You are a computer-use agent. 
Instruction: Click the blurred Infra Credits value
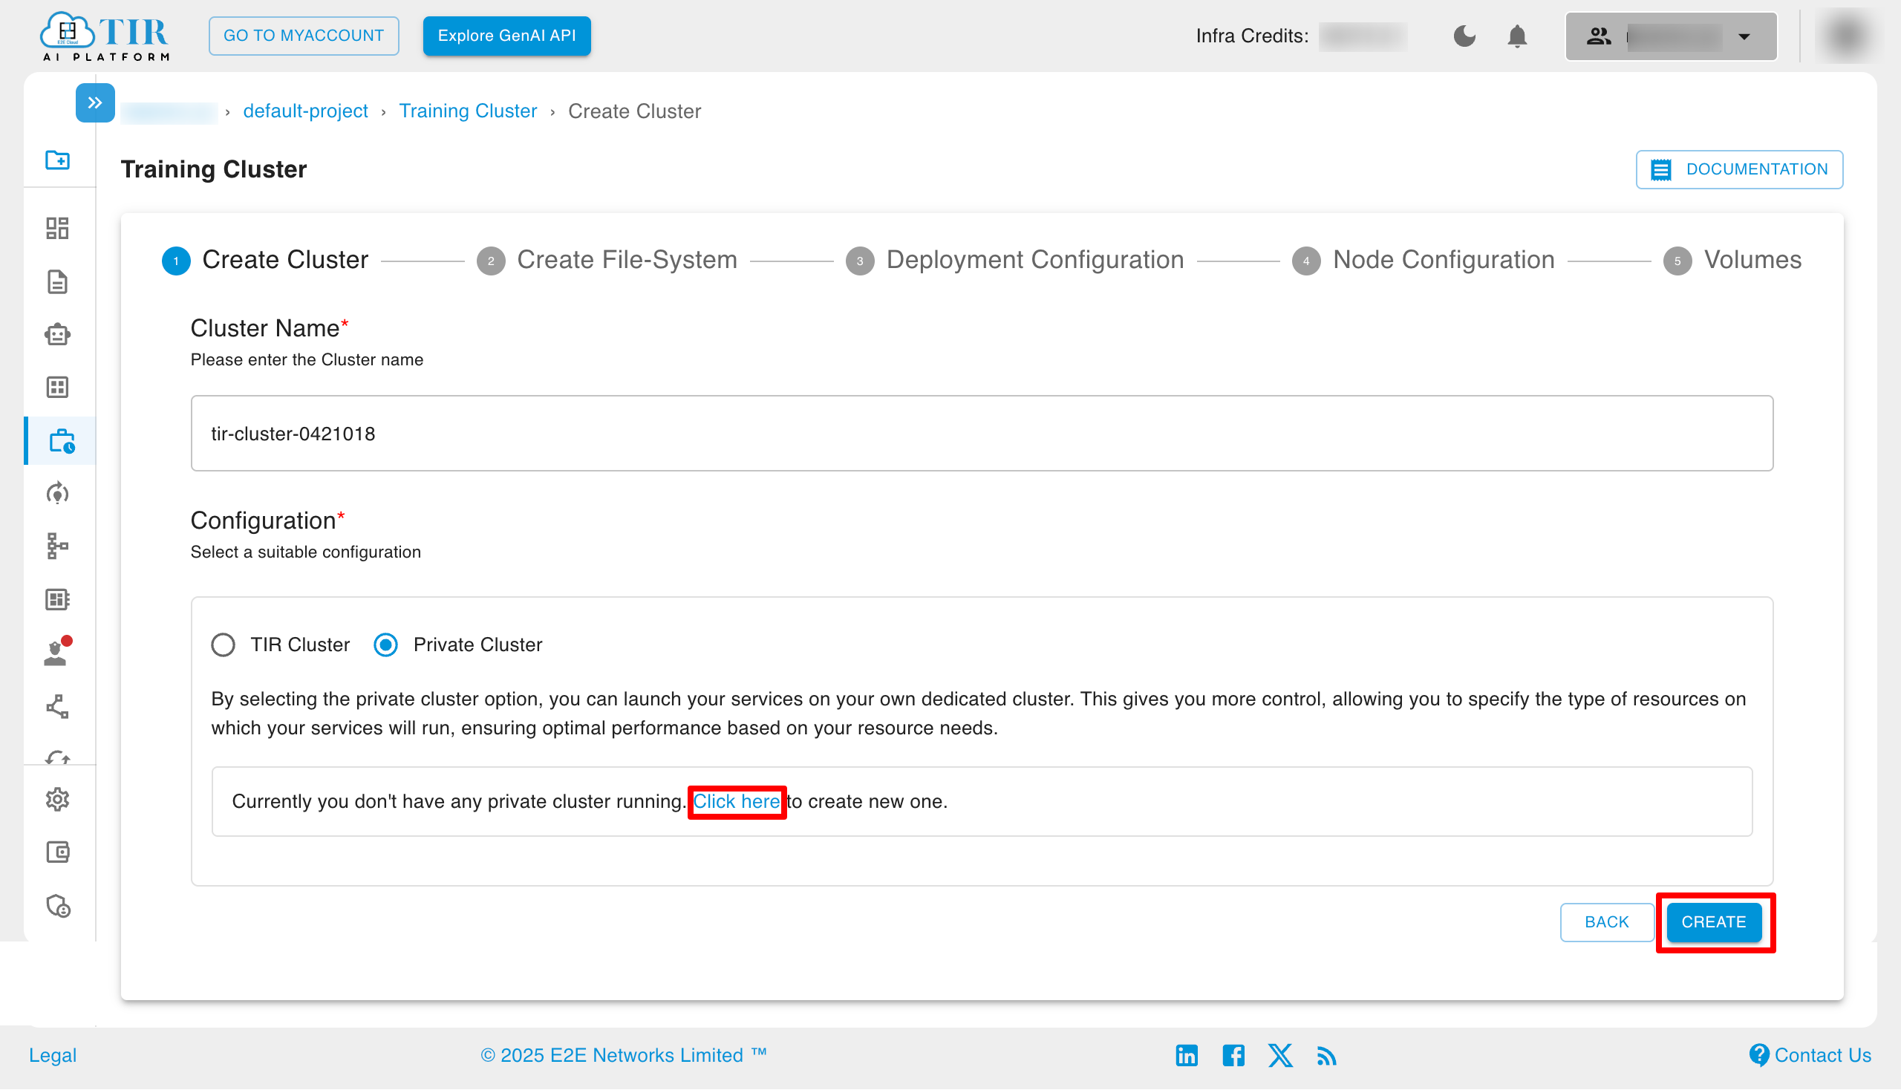(x=1363, y=36)
